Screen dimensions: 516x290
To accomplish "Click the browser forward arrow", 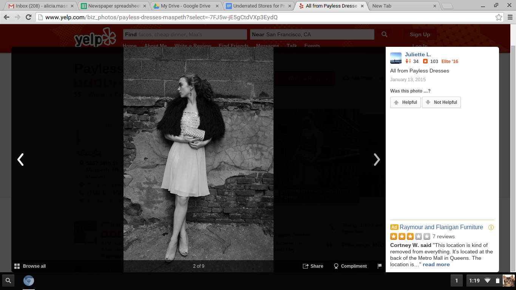I will pyautogui.click(x=17, y=17).
